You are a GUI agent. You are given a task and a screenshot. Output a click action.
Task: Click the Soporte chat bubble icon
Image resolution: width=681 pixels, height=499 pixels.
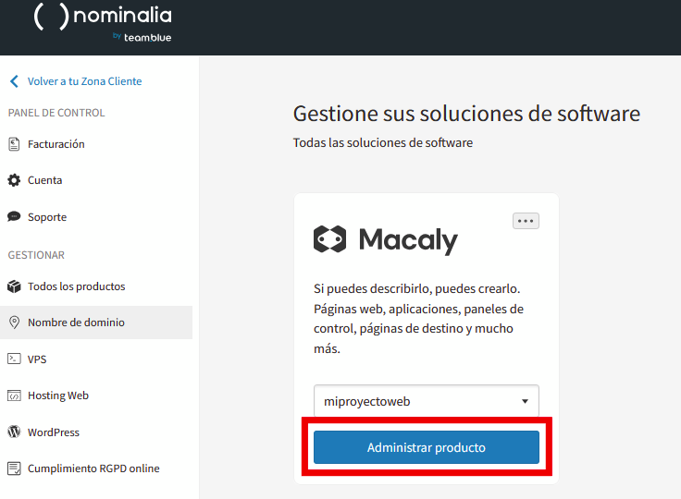tap(14, 216)
